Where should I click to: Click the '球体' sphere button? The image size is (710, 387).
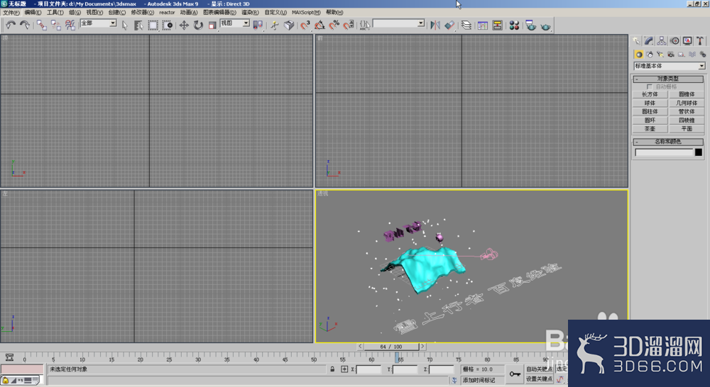650,103
